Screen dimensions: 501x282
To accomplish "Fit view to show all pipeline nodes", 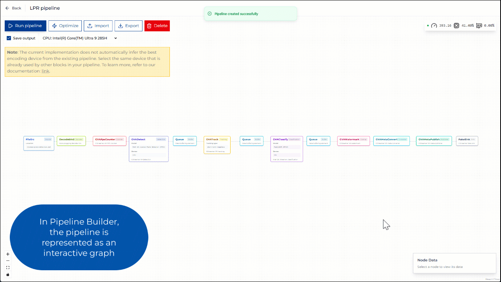I will pos(7,268).
